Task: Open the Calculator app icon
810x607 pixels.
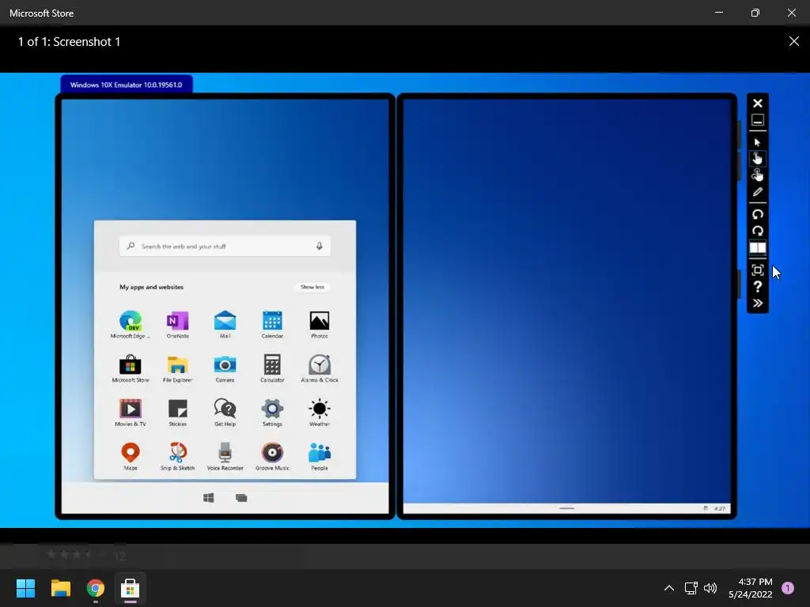Action: (x=272, y=364)
